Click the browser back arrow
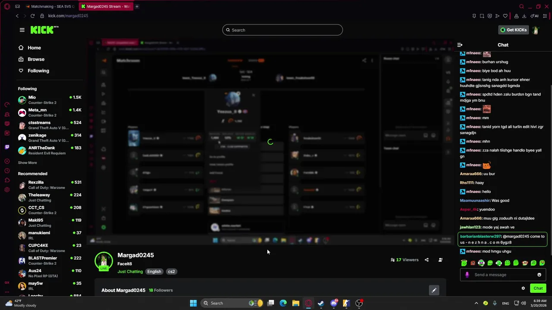 click(17, 16)
